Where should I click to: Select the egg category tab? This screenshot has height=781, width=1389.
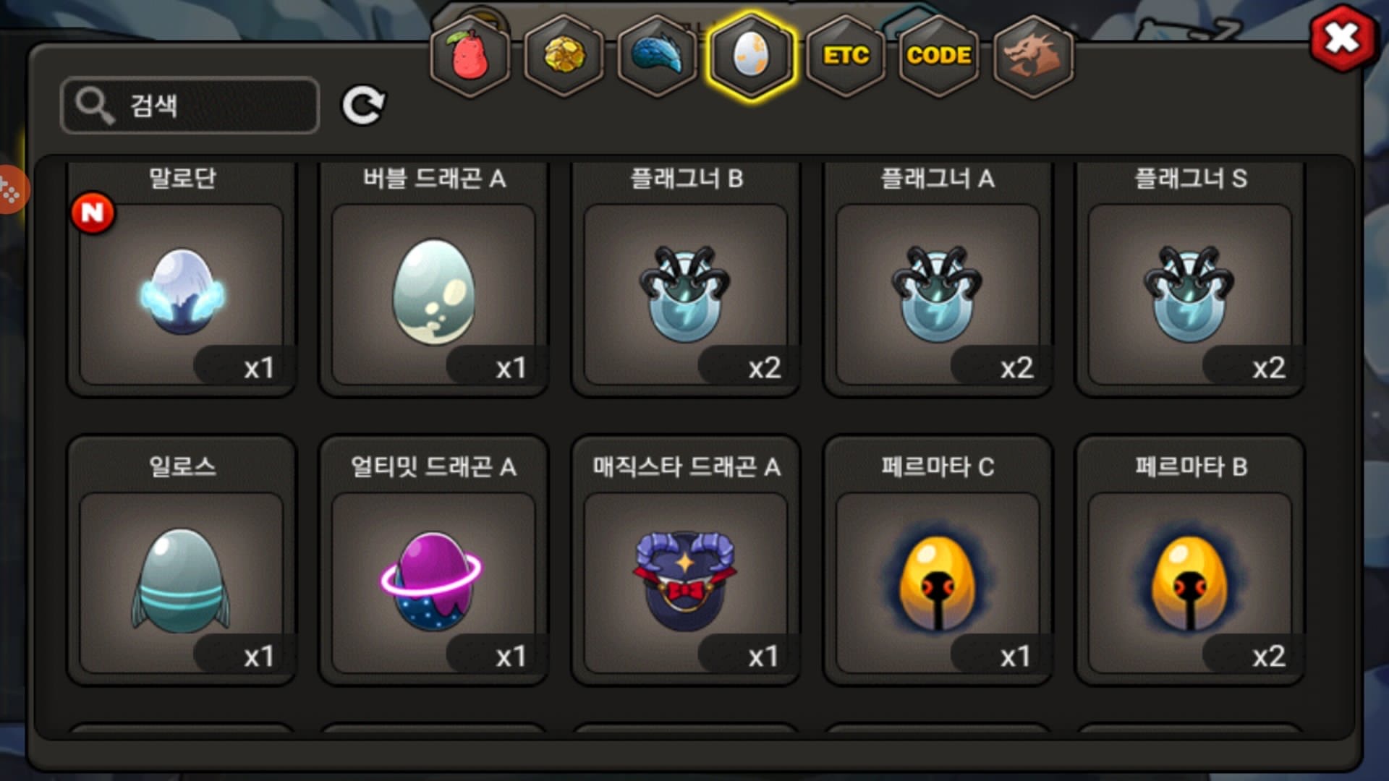point(752,56)
